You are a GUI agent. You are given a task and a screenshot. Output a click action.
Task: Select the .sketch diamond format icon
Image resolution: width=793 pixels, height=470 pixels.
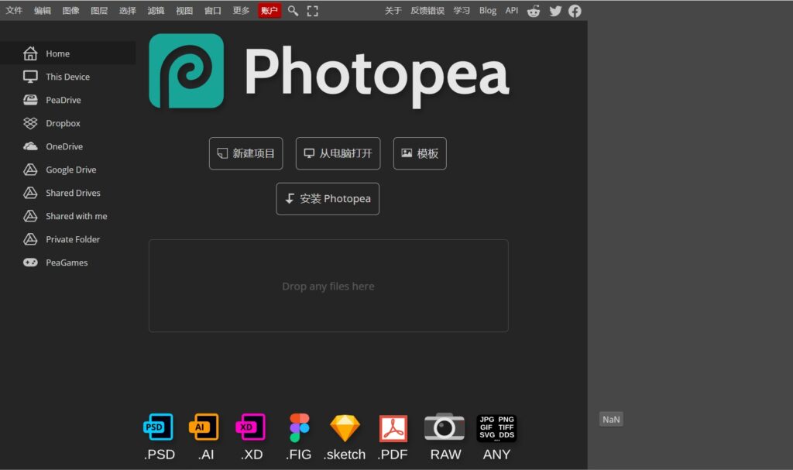point(344,427)
